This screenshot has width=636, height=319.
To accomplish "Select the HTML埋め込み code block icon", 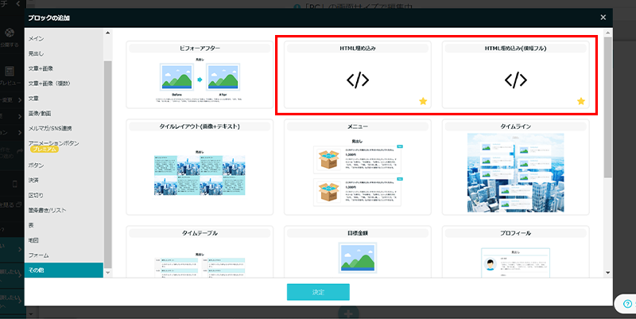I will pyautogui.click(x=358, y=80).
